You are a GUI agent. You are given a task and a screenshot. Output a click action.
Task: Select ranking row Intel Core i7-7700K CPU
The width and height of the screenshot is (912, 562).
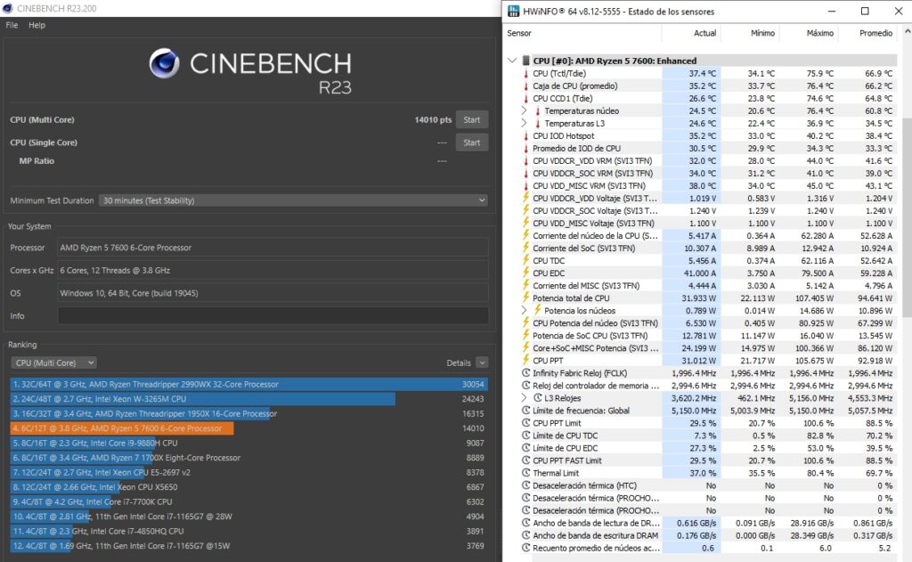249,501
